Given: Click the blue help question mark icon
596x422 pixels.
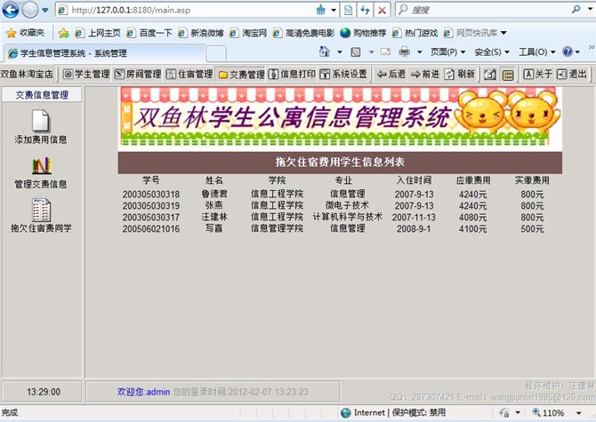Looking at the screenshot, I should 568,52.
